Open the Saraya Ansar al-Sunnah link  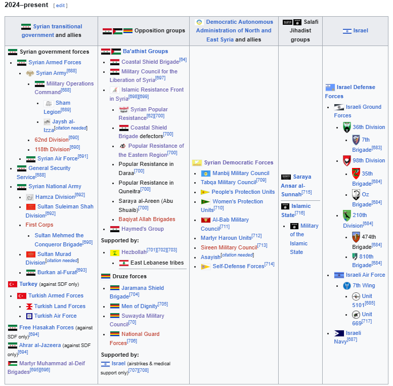[x=296, y=186]
